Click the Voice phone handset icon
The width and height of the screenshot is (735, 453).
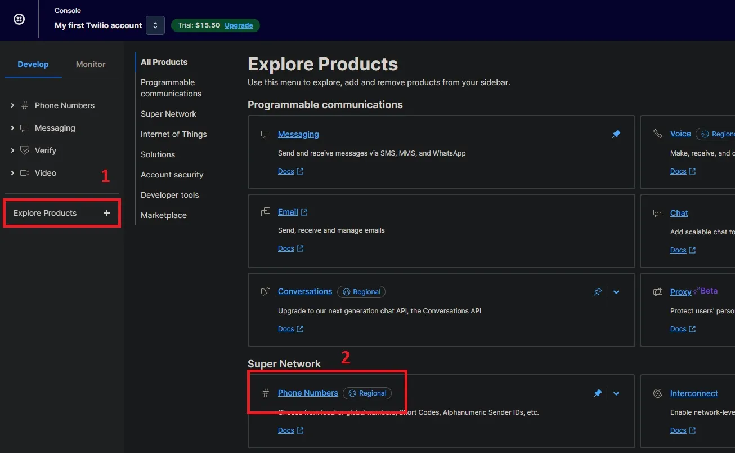coord(657,134)
